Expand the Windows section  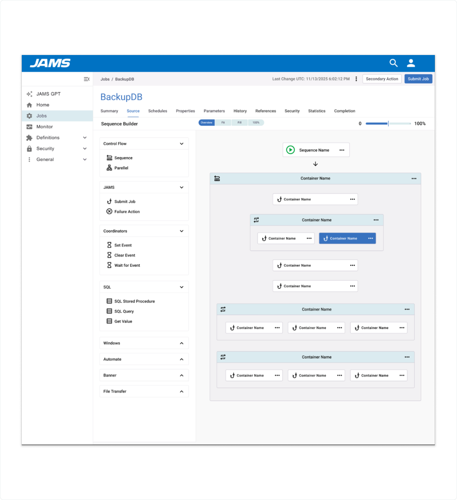click(181, 343)
